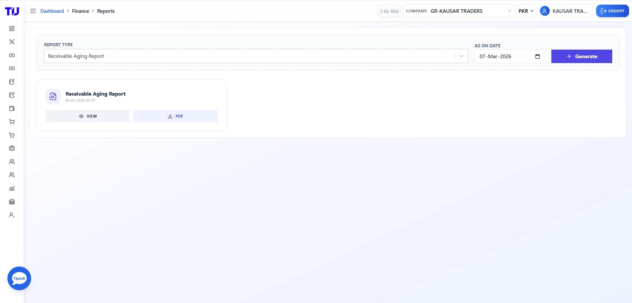Expand the Report Type dropdown
Image resolution: width=632 pixels, height=303 pixels.
pyautogui.click(x=461, y=56)
